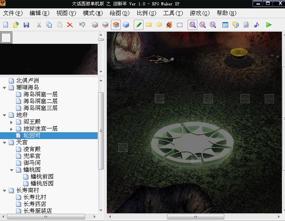285x221 pixels.
Task: Select the 蟠桃后园 map
Action: click(x=42, y=183)
